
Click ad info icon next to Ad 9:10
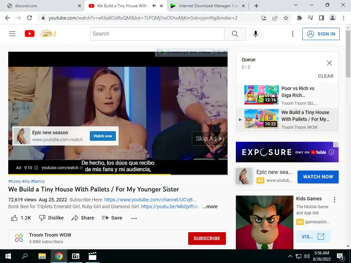tap(36, 168)
